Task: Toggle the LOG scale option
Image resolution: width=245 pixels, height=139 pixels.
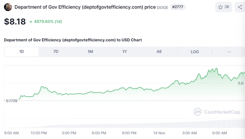Action: (195, 52)
